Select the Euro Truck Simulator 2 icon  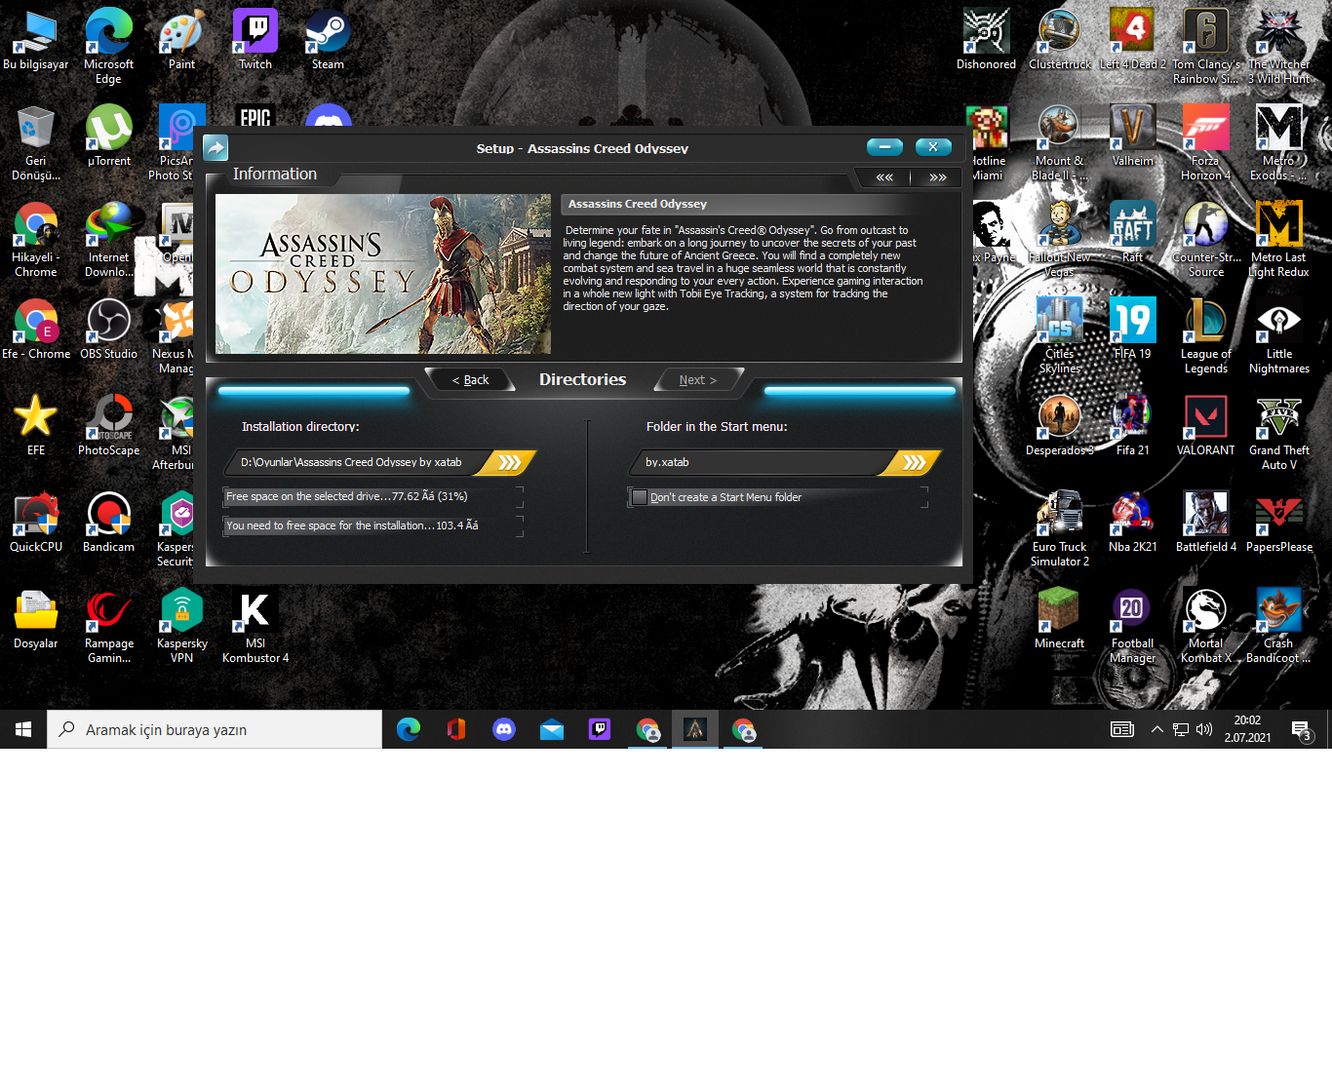tap(1060, 529)
